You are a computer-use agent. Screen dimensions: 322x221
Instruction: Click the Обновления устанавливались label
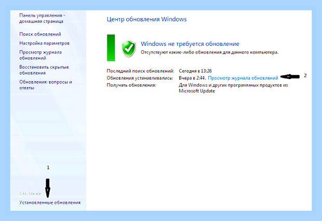pos(140,78)
